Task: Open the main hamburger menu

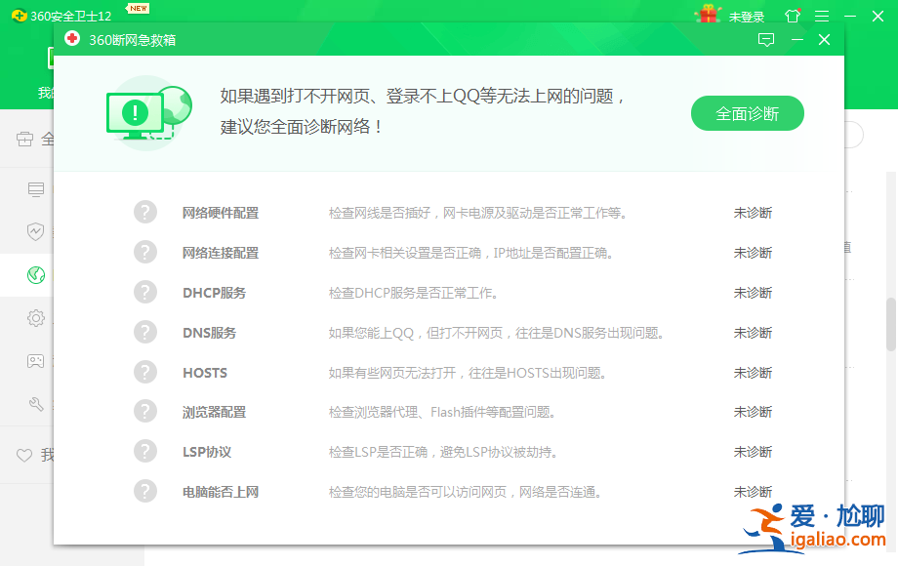Action: 821,15
